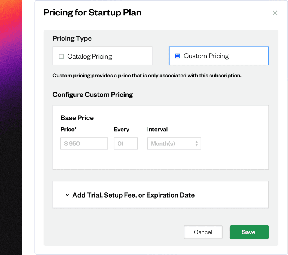Check the Catalog Pricing checkbox
This screenshot has width=288, height=255.
coord(61,56)
